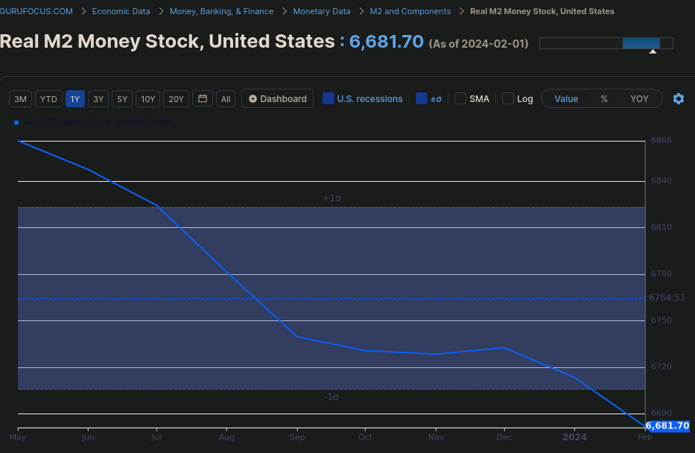The height and width of the screenshot is (453, 695).
Task: Select the 1Y time range
Action: click(x=74, y=98)
